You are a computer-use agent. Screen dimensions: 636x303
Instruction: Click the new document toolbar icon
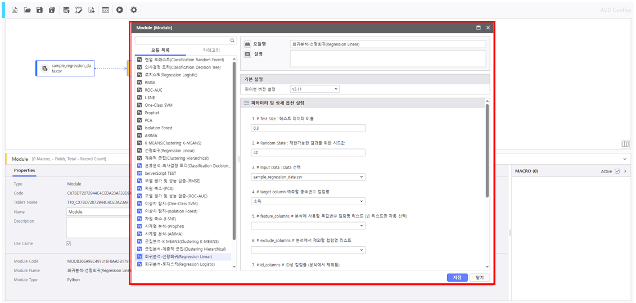pos(15,10)
